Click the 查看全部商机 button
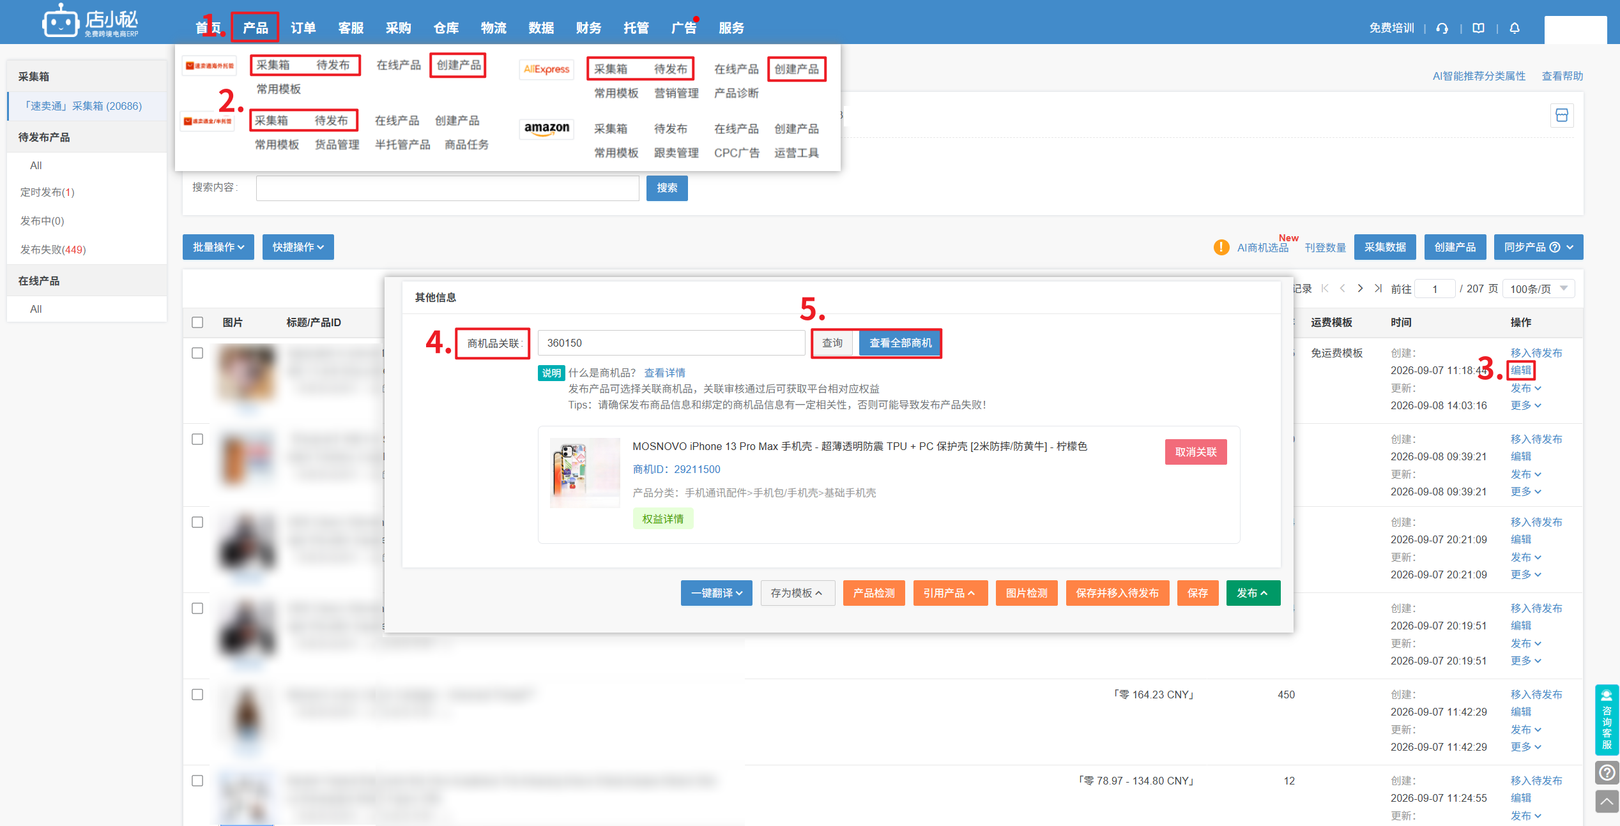 pyautogui.click(x=900, y=343)
